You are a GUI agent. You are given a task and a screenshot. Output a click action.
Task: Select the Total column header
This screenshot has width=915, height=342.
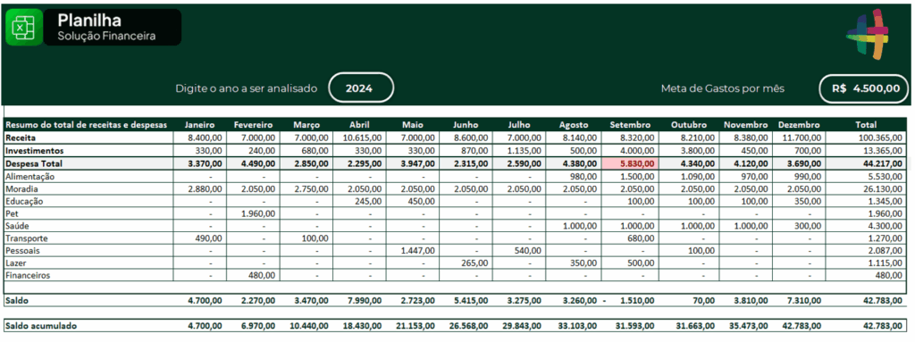[x=867, y=125]
